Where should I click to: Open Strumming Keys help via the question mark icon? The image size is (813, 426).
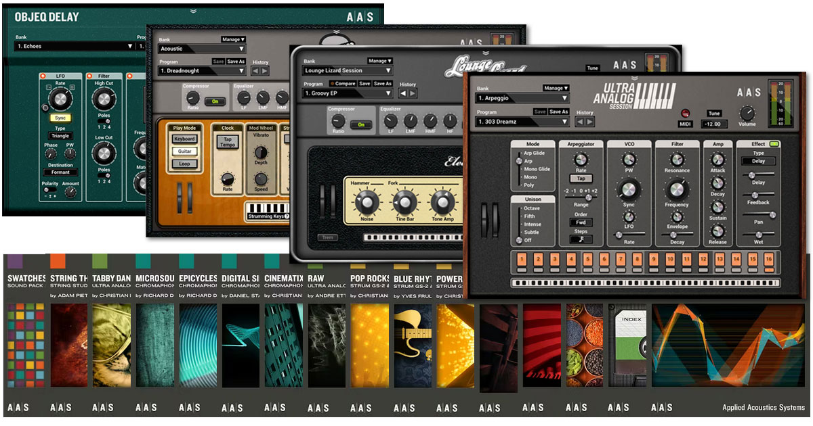pyautogui.click(x=287, y=216)
